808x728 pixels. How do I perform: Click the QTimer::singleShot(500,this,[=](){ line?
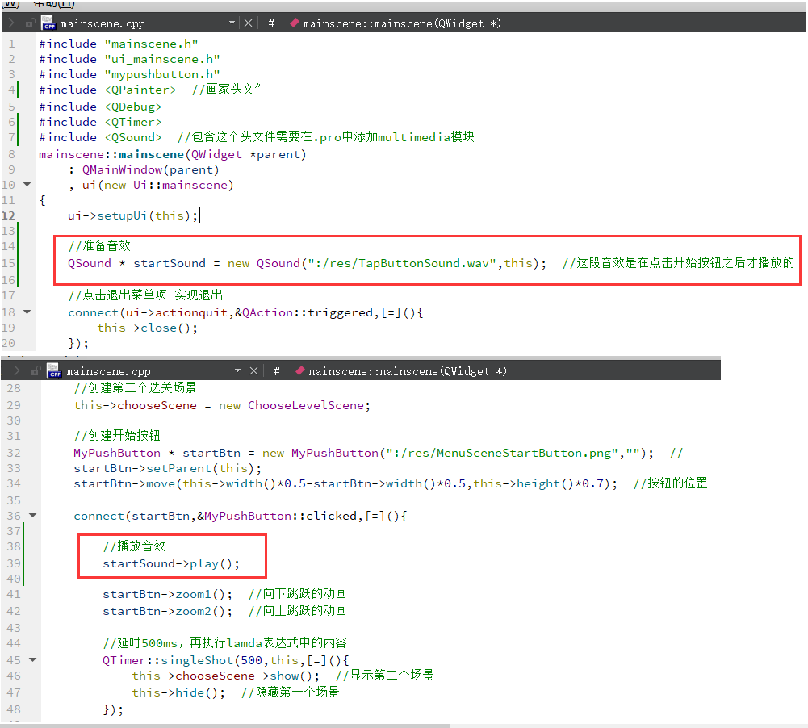(226, 660)
